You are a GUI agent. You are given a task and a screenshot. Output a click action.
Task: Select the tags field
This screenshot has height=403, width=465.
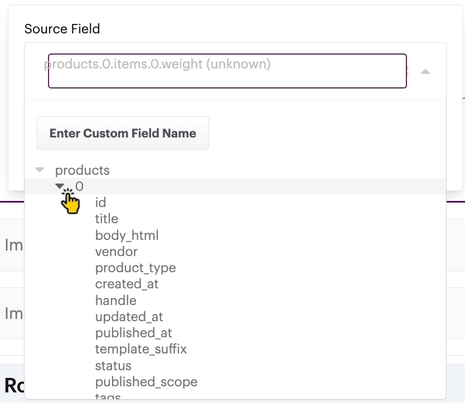tap(108, 396)
